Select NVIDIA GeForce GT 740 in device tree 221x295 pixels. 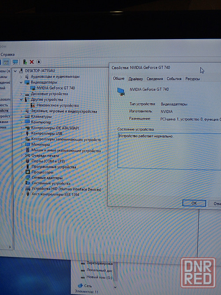(55, 88)
